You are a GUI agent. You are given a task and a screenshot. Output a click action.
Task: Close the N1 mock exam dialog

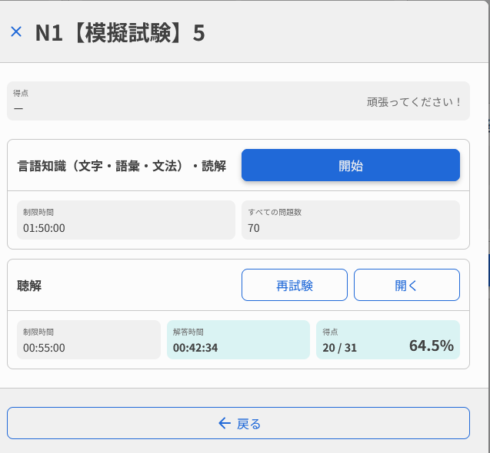click(x=16, y=31)
